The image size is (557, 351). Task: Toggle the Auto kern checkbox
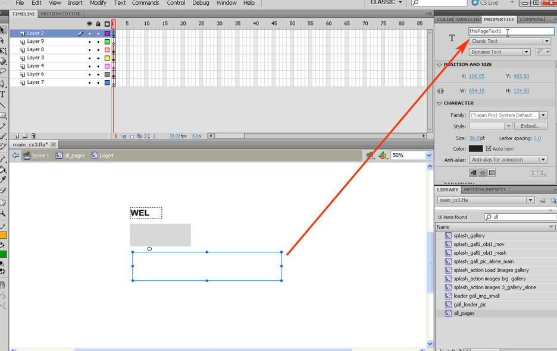[489, 148]
